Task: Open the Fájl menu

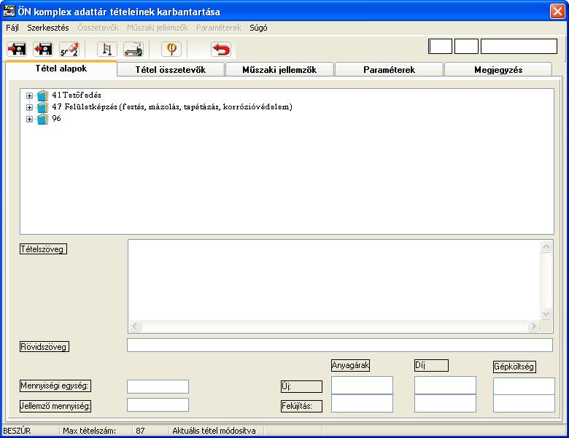Action: tap(12, 28)
